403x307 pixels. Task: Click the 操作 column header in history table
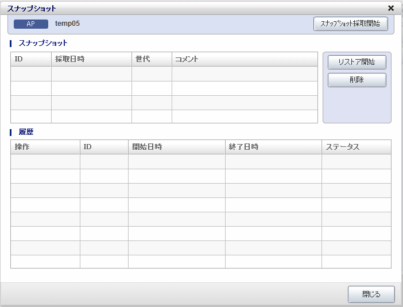(45, 147)
